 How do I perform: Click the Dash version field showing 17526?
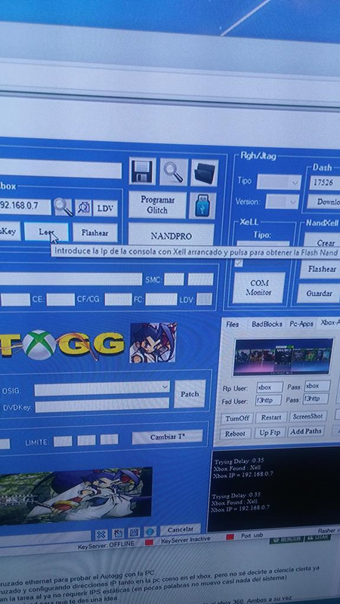pyautogui.click(x=325, y=183)
